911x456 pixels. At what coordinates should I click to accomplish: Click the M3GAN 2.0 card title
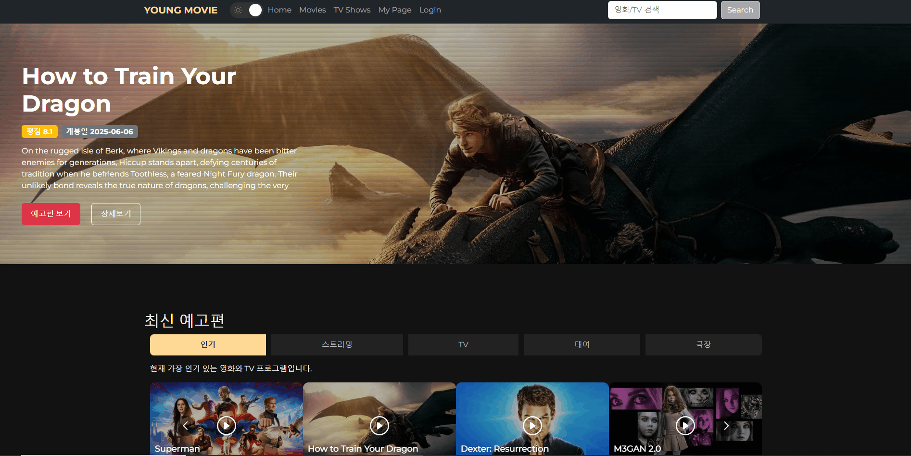[x=637, y=449]
